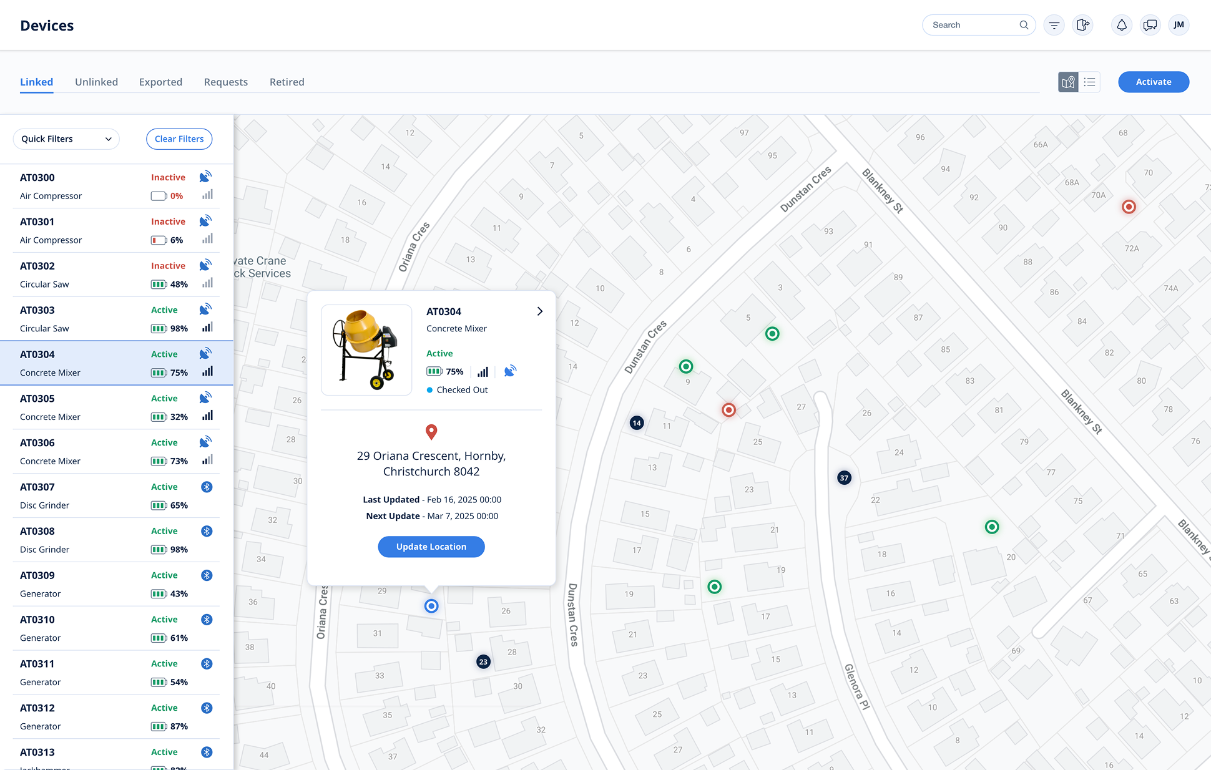This screenshot has width=1211, height=770.
Task: Switch to map view toggle
Action: point(1068,82)
